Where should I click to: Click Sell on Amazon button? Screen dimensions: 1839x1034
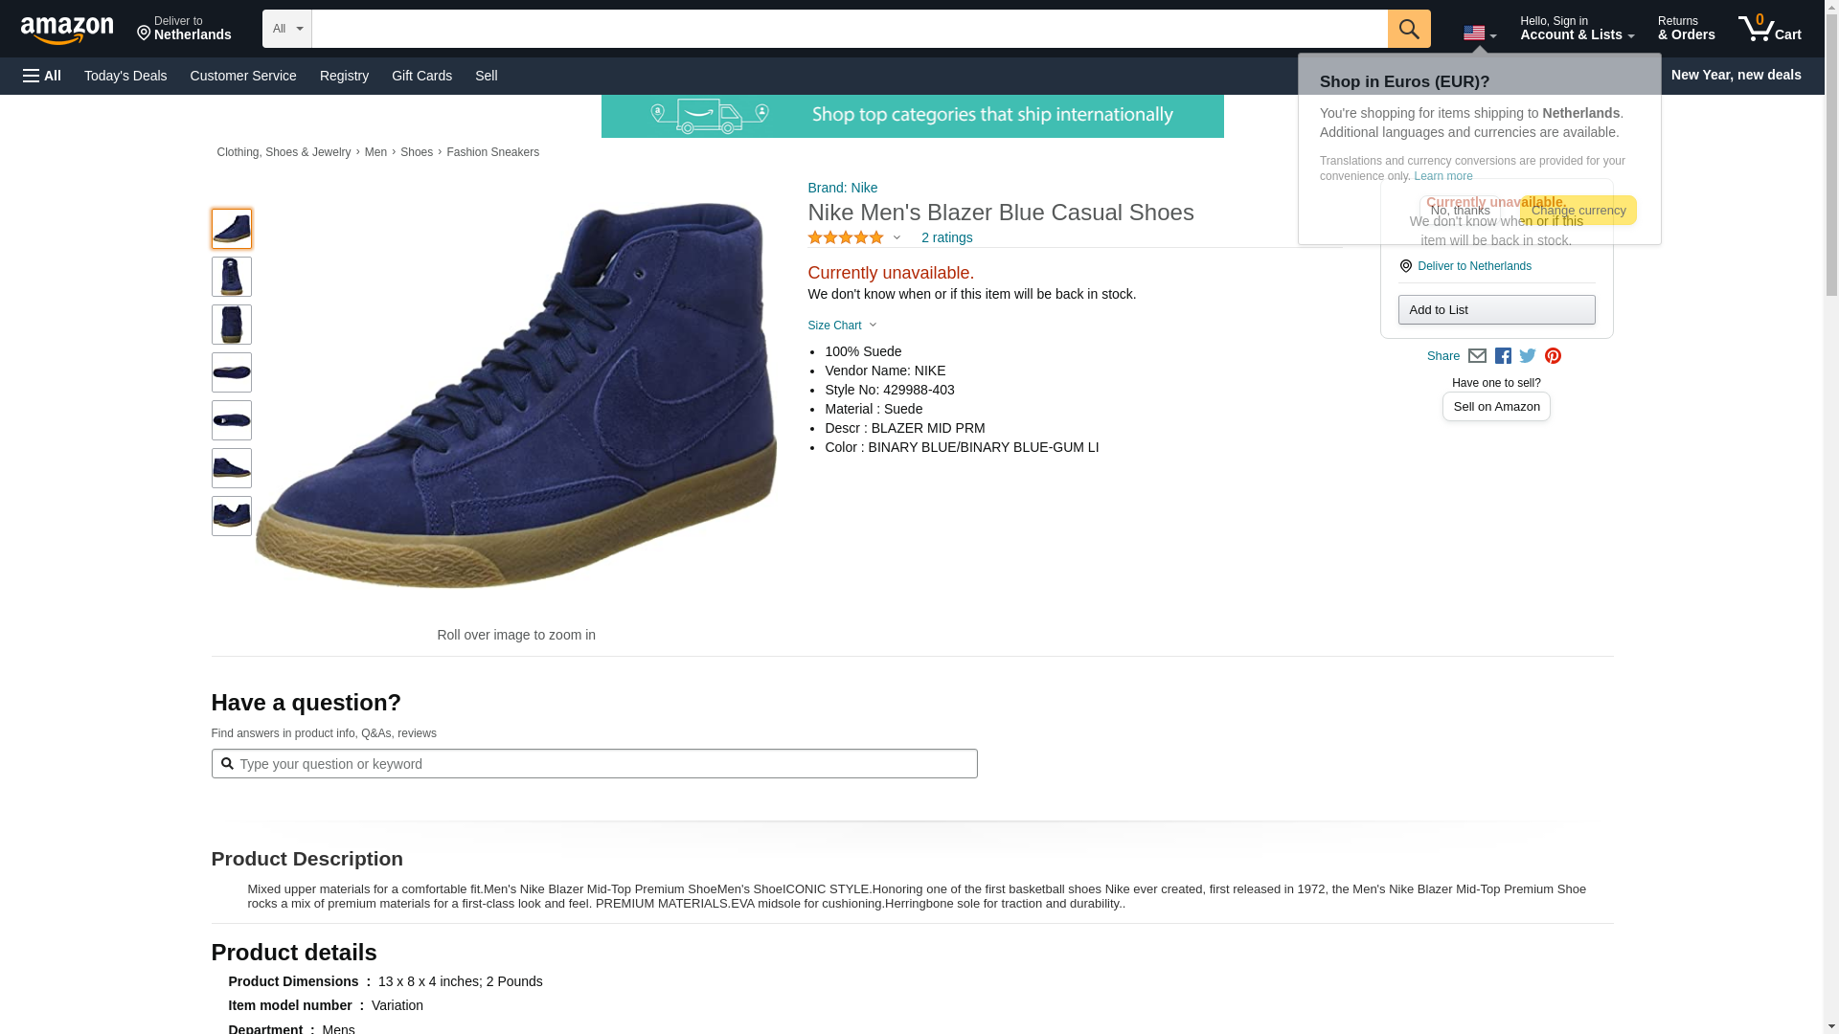point(1496,407)
